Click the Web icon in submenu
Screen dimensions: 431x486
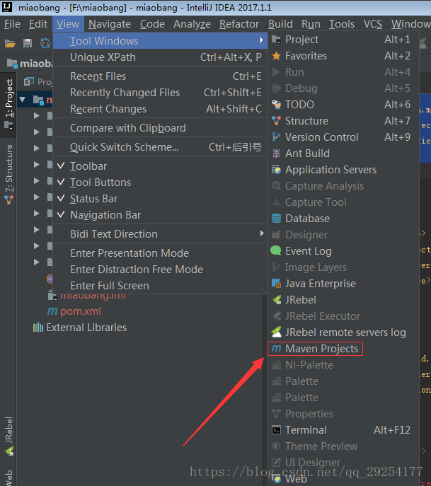click(x=276, y=478)
